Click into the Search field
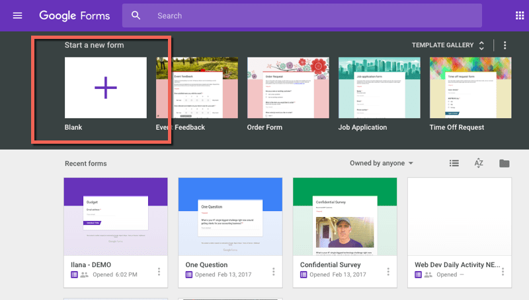 pos(298,15)
